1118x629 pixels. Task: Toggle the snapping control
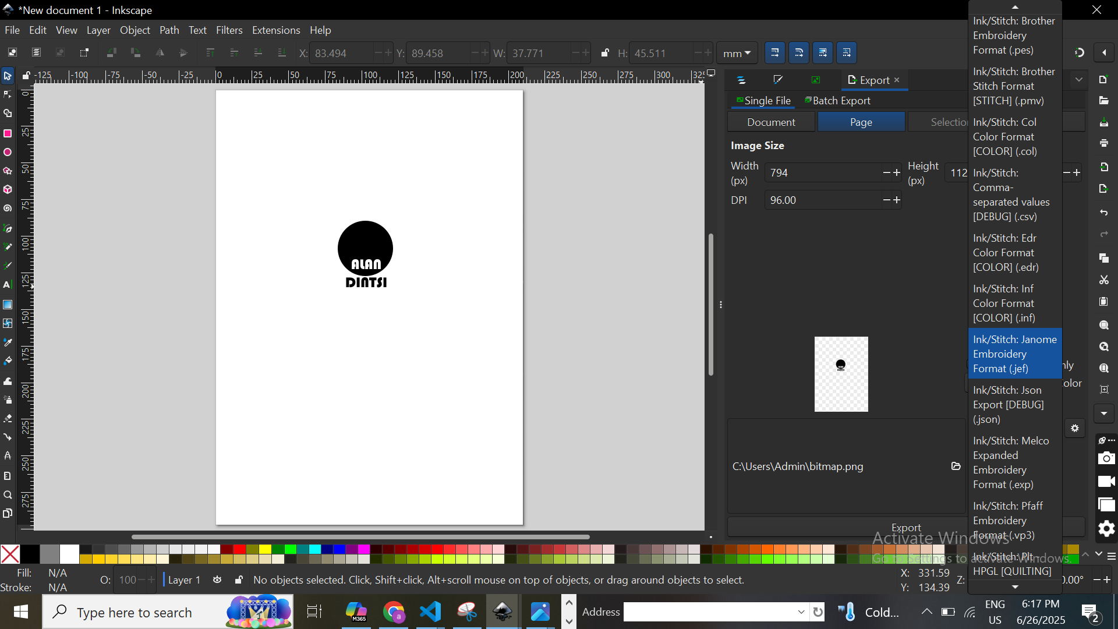(x=1079, y=53)
